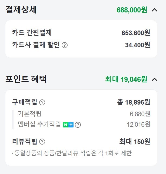Collapse the 포인트 혜택 section chevron
The width and height of the screenshot is (166, 174).
click(154, 79)
